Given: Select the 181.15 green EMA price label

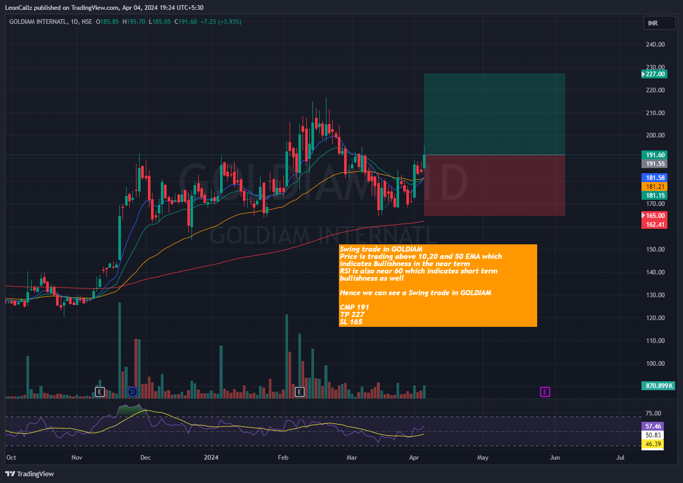Looking at the screenshot, I should (x=654, y=196).
